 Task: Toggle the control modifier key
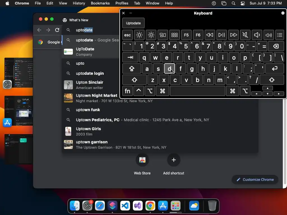138,91
